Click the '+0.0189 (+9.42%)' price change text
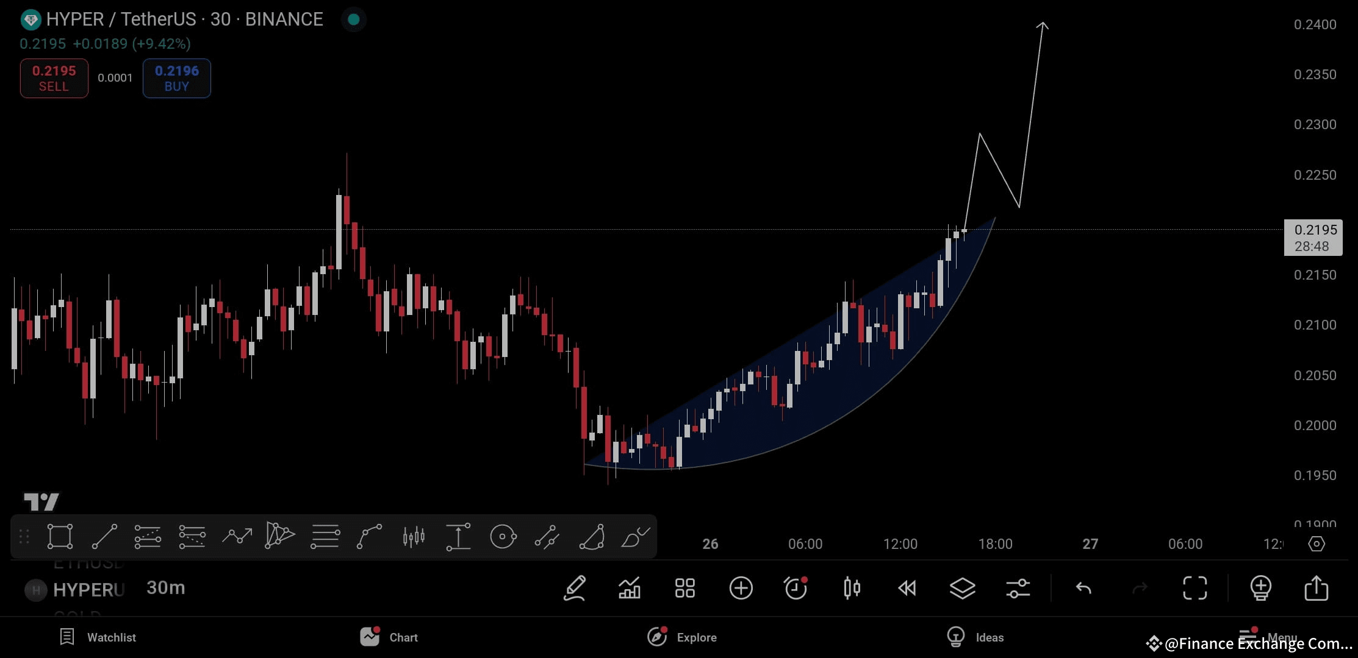This screenshot has width=1358, height=658. [x=132, y=44]
